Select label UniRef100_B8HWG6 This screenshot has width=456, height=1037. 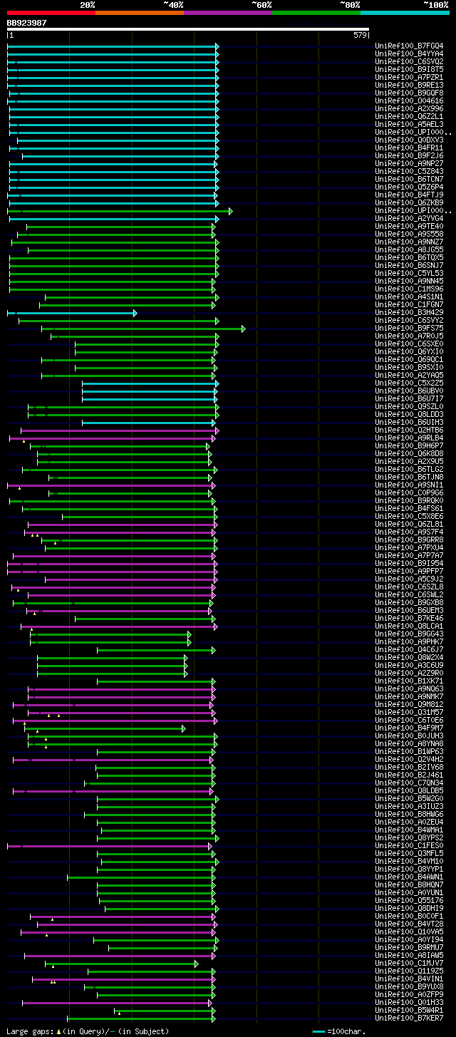coord(409,815)
